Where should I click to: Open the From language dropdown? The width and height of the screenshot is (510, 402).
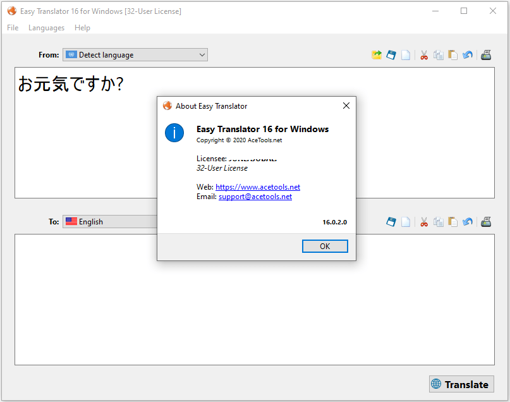(135, 54)
